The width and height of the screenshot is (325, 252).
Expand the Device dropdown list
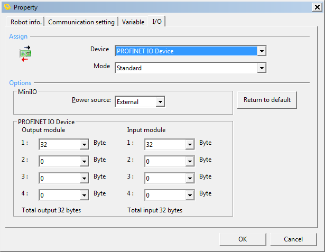[x=261, y=51]
